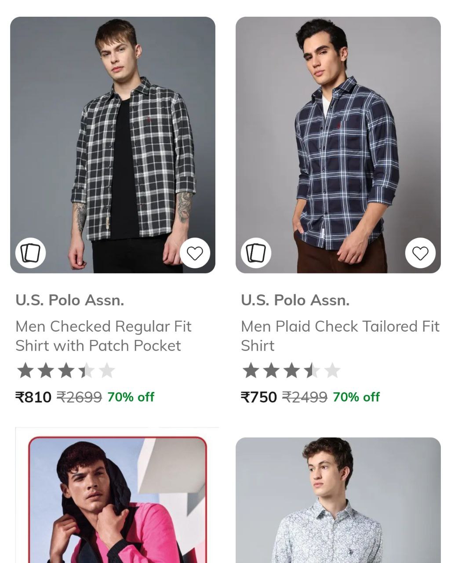Select U.S. Polo Assn. brand above Plaid Check shirt
This screenshot has width=451, height=563.
coord(295,300)
